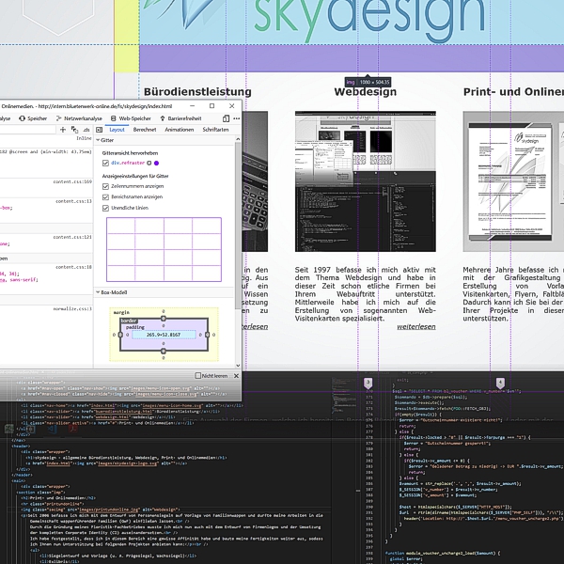Click the Bürodienstleistung heading on the page

tap(197, 92)
